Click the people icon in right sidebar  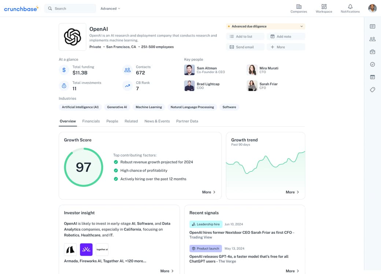click(373, 39)
